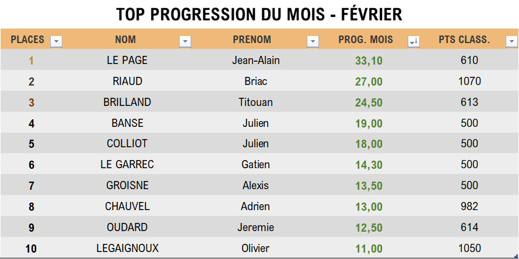This screenshot has height=259, width=519.
Task: Select the gold rank 1 cell
Action: [x=31, y=61]
